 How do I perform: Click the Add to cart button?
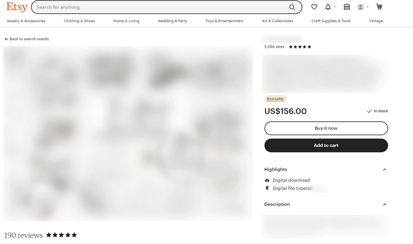point(326,145)
